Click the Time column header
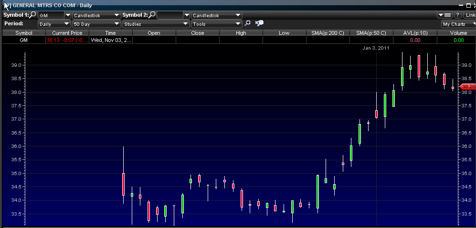This screenshot has width=476, height=228. click(x=110, y=33)
